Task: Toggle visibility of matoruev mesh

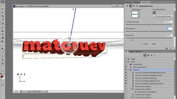Action: [x=126, y=70]
